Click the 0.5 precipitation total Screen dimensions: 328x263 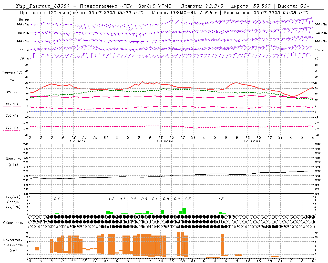[220, 199]
